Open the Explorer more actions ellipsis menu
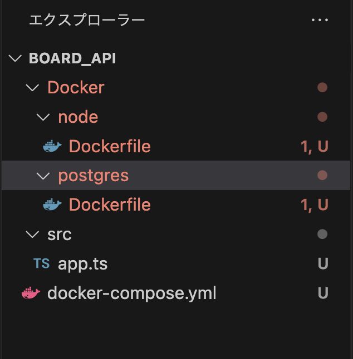This screenshot has width=353, height=359. pyautogui.click(x=320, y=20)
